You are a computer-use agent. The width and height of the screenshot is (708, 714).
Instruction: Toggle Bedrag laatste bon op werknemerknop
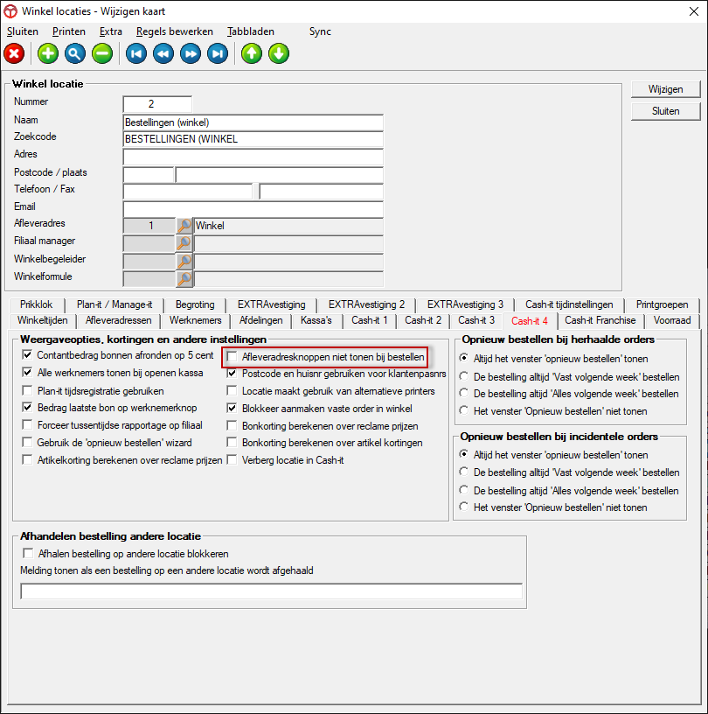tap(28, 408)
